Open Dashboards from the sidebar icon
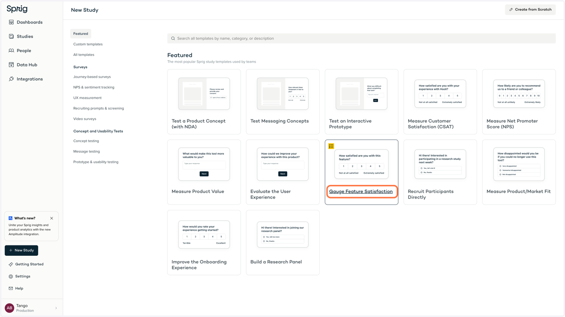The width and height of the screenshot is (565, 317). click(x=11, y=22)
